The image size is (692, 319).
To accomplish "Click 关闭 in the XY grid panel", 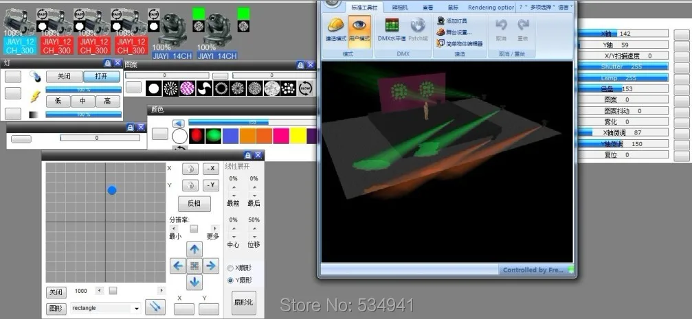I will pos(56,292).
